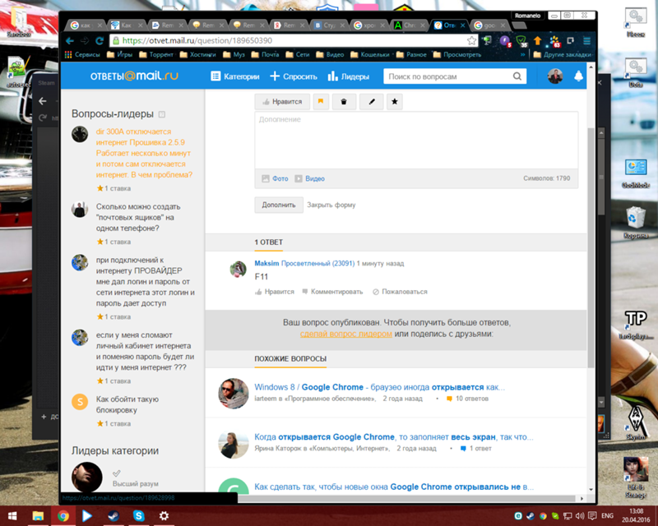This screenshot has width=658, height=526.
Task: Open the Life is Strange desktop shortcut
Action: (636, 477)
